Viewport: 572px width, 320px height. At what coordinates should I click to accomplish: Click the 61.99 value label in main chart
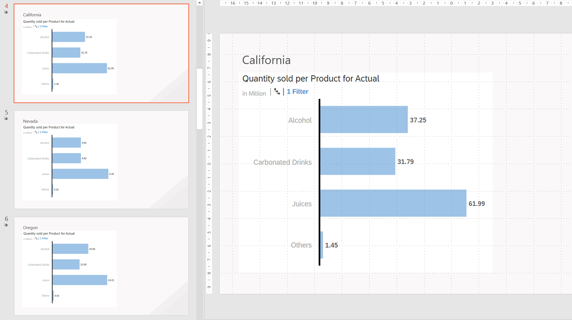[477, 204]
